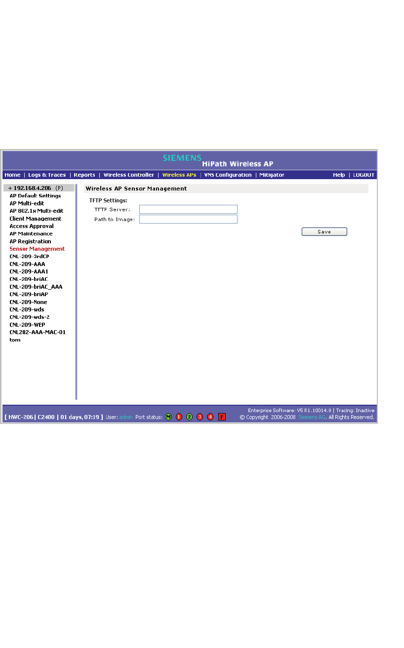
Task: Select AP CNL-209-WEP
Action: 27,325
